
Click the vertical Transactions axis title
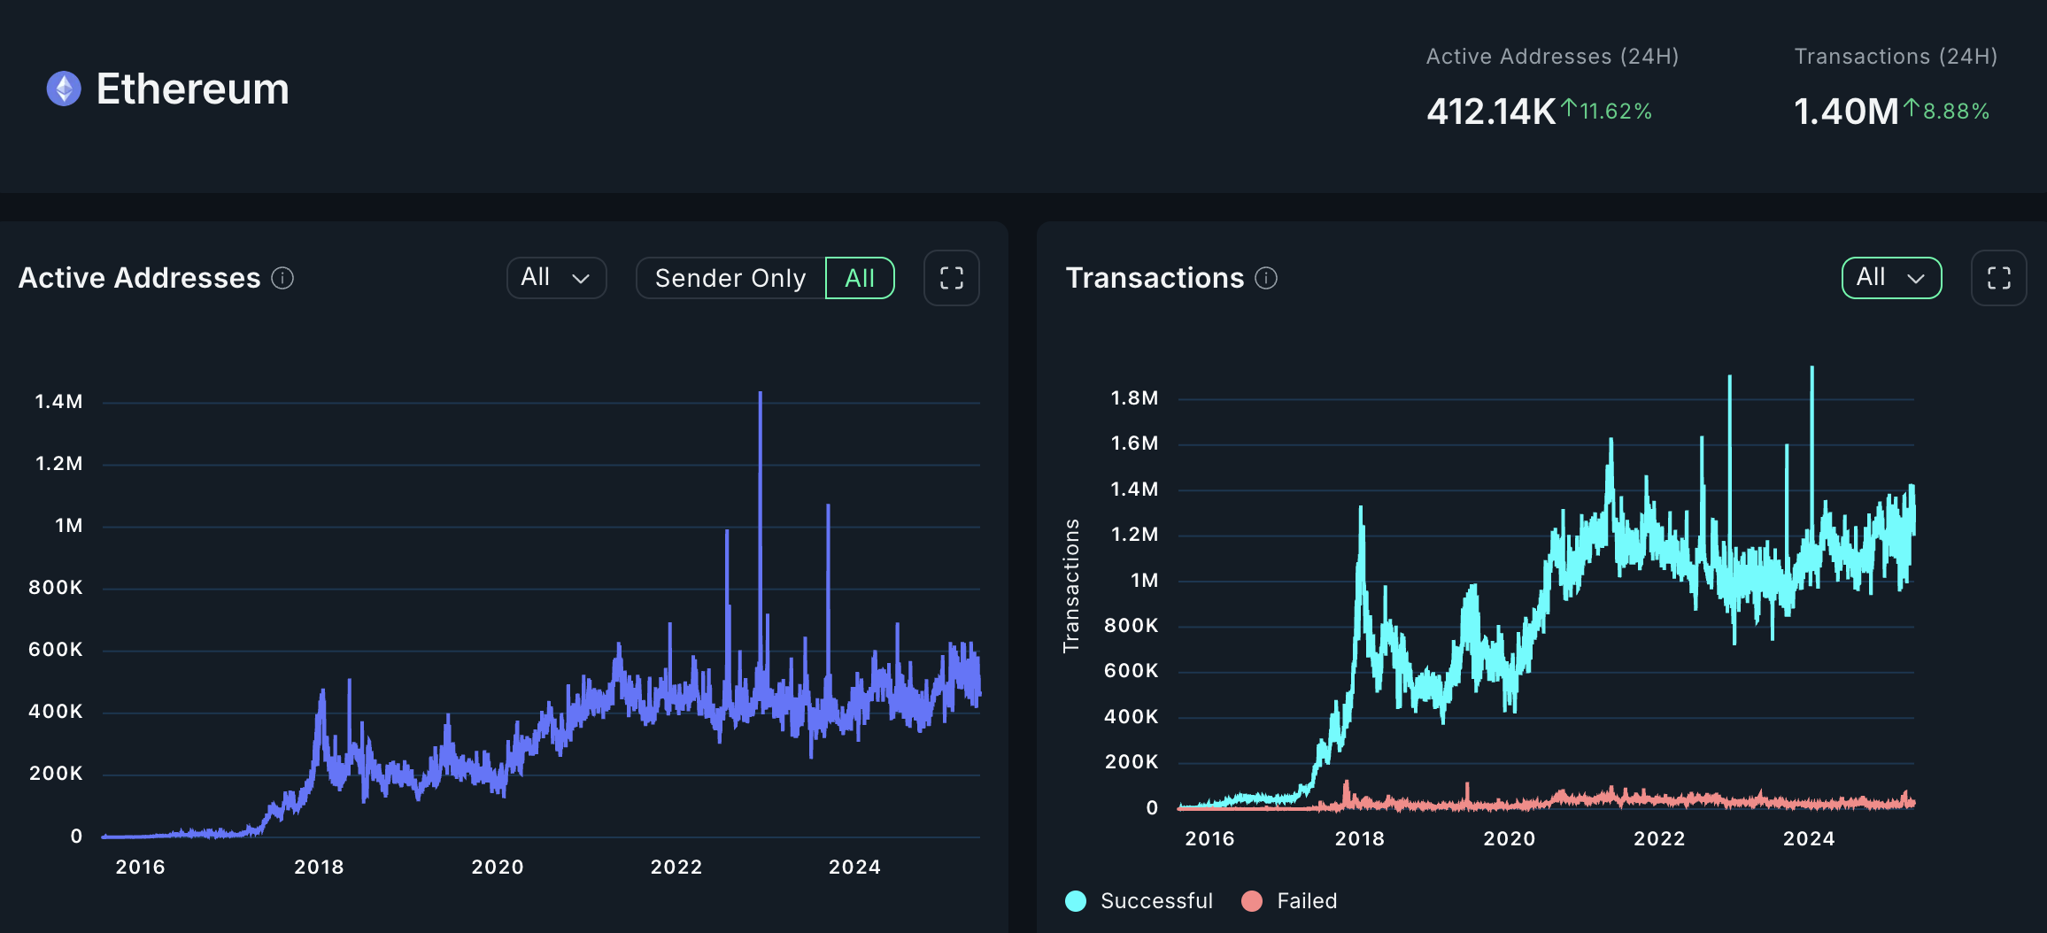1071,586
